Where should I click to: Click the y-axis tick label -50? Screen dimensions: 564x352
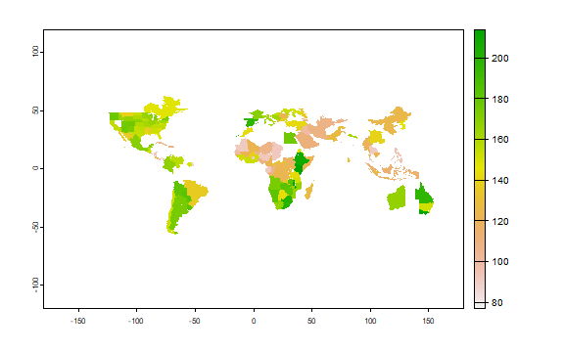(35, 227)
